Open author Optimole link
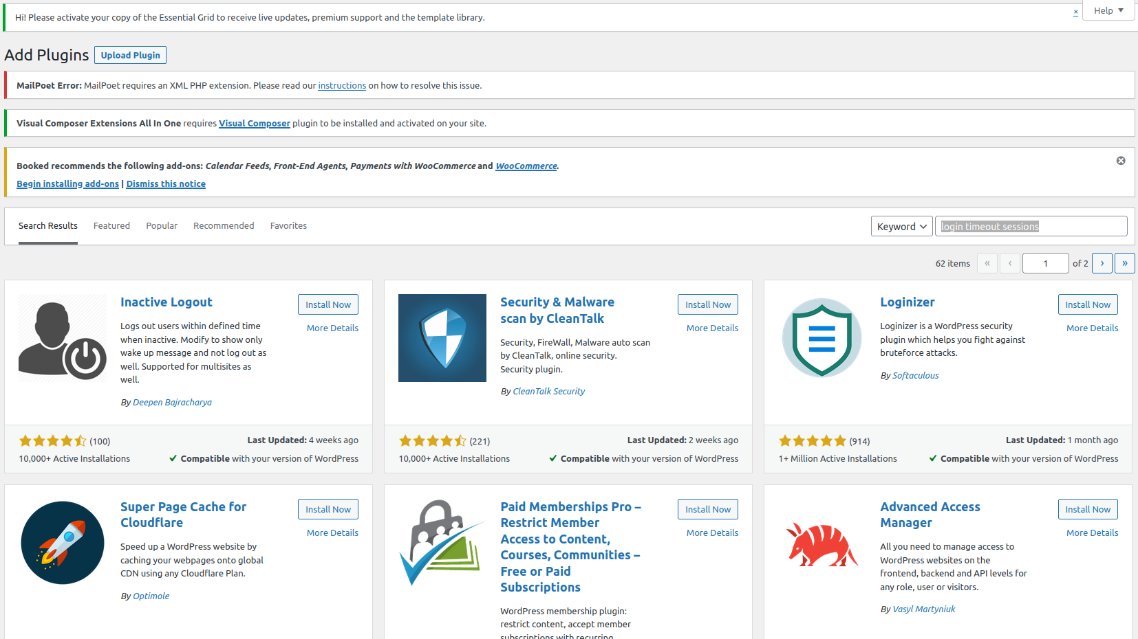The image size is (1138, 639). (151, 596)
